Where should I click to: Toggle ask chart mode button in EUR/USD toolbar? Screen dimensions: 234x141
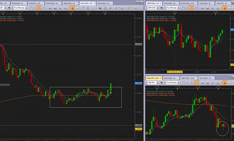pos(44,8)
